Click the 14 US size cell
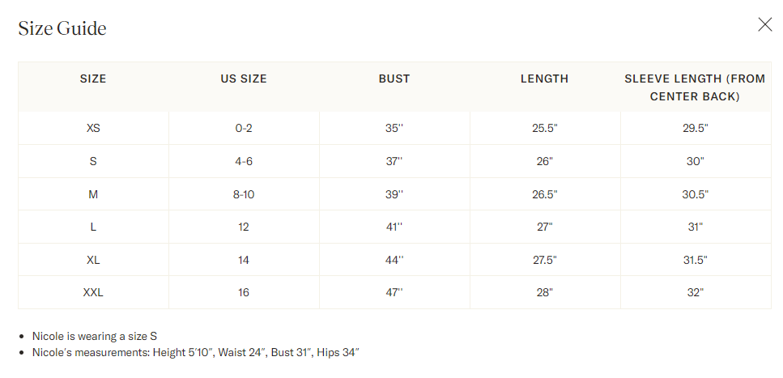783x378 pixels. click(x=244, y=260)
